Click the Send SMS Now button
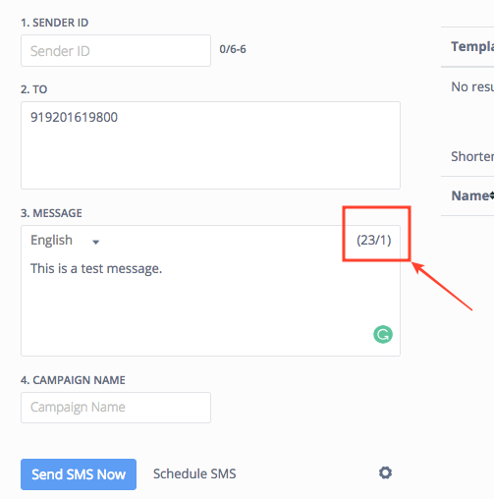 tap(79, 474)
